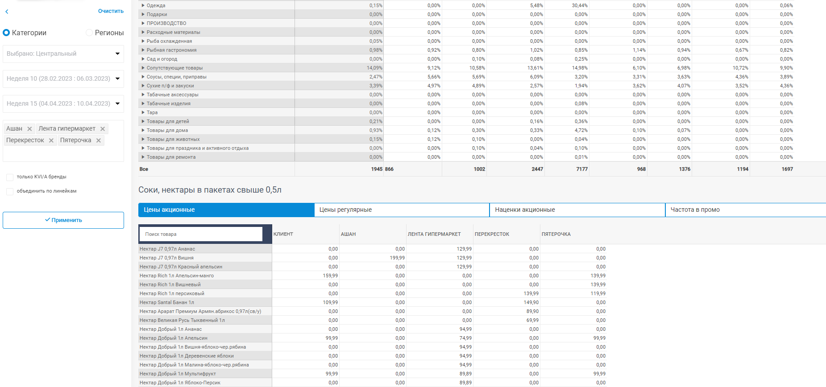Select Нектар Добрый 1л Яблоко-Персик row

205,383
